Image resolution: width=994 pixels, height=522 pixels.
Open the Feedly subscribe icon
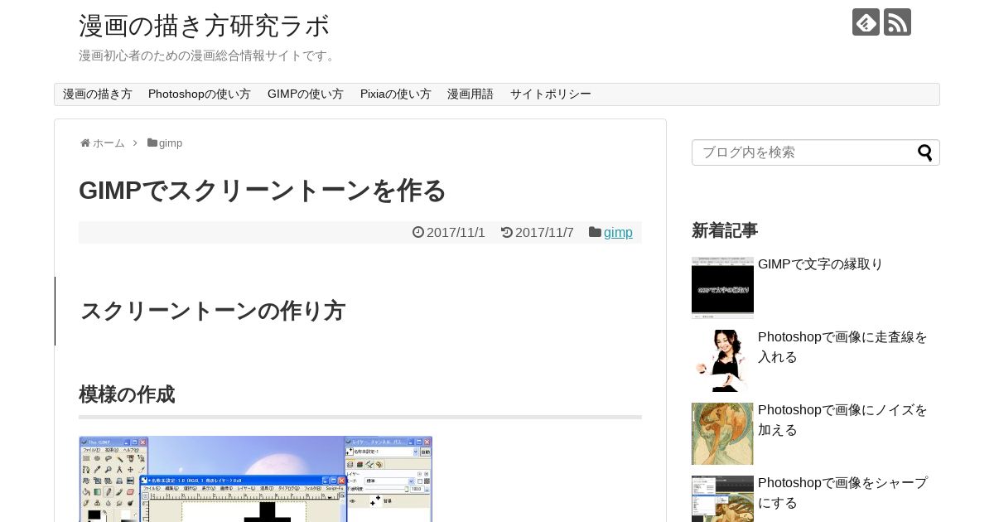click(866, 22)
